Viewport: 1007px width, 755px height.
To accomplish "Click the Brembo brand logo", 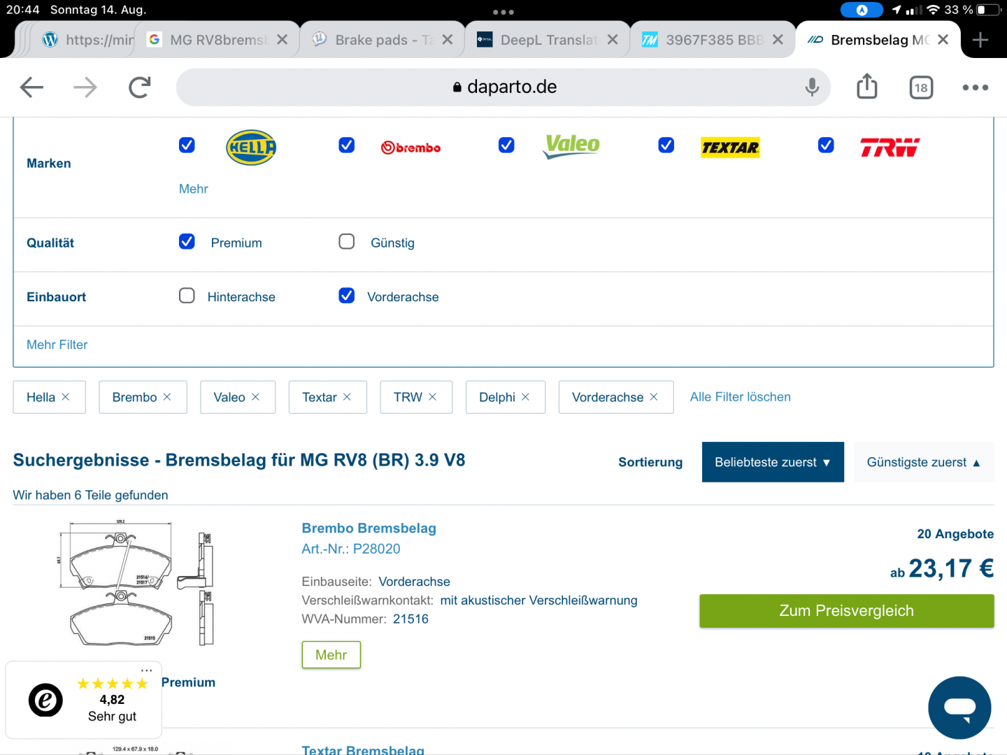I will tap(411, 148).
